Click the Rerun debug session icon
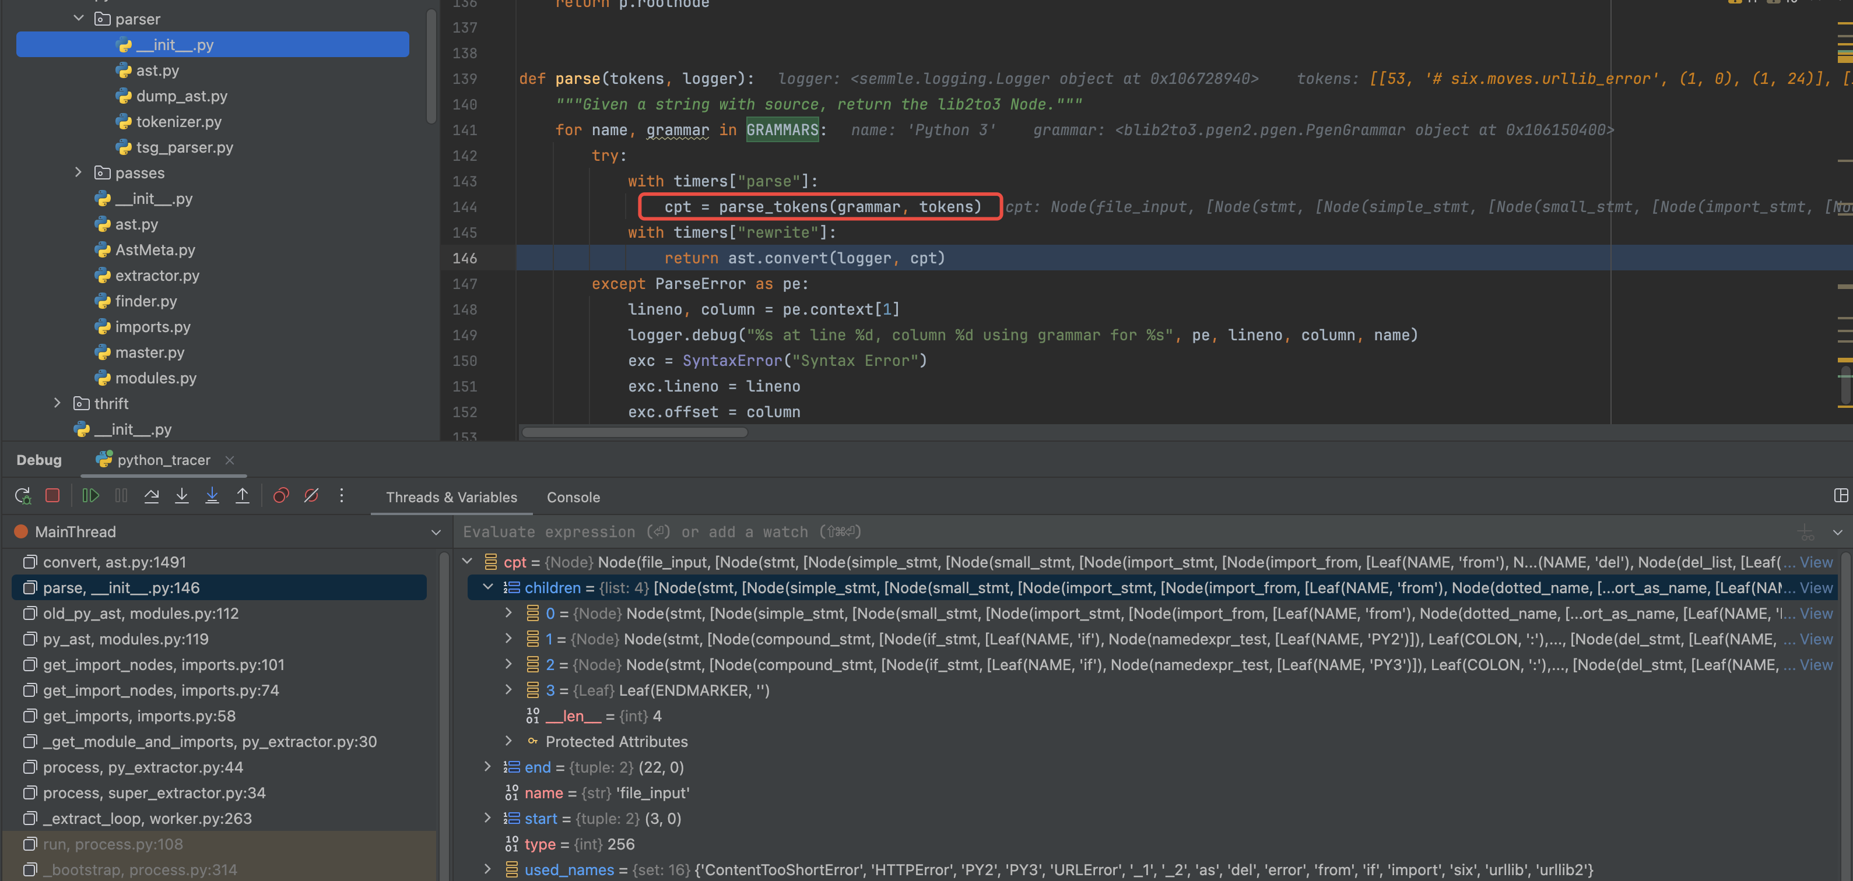The width and height of the screenshot is (1853, 881). tap(23, 496)
